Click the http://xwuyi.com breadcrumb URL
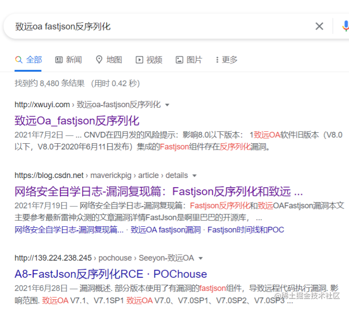Viewport: 349px width, 309px height. [42, 105]
